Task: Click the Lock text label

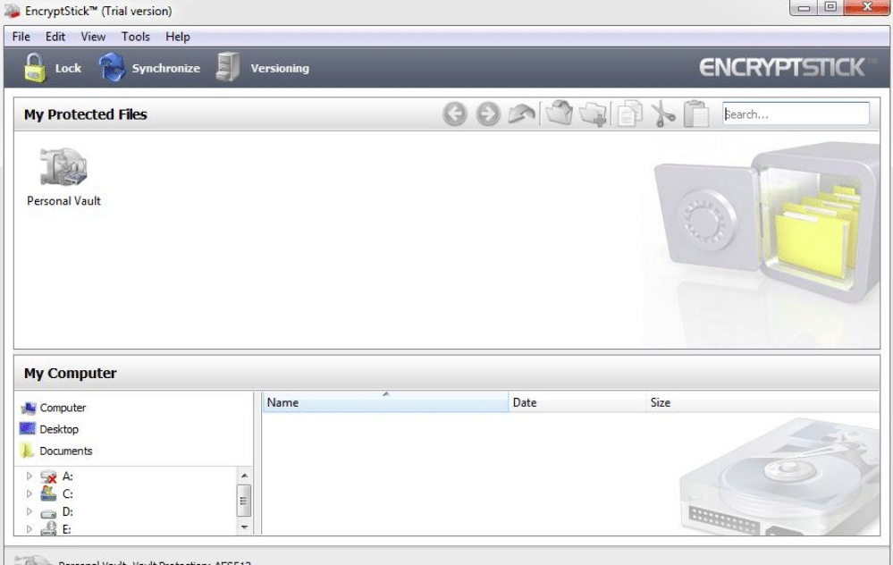Action: tap(68, 68)
